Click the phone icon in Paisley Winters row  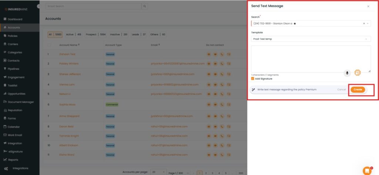[x=222, y=63]
